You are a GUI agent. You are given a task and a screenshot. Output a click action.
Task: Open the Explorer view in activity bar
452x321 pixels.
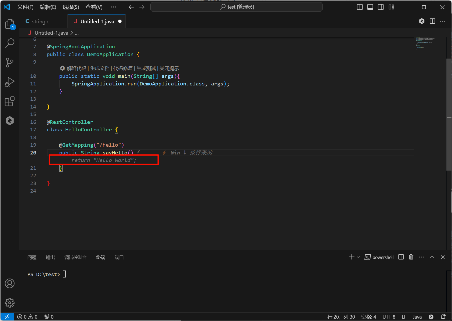(x=10, y=24)
